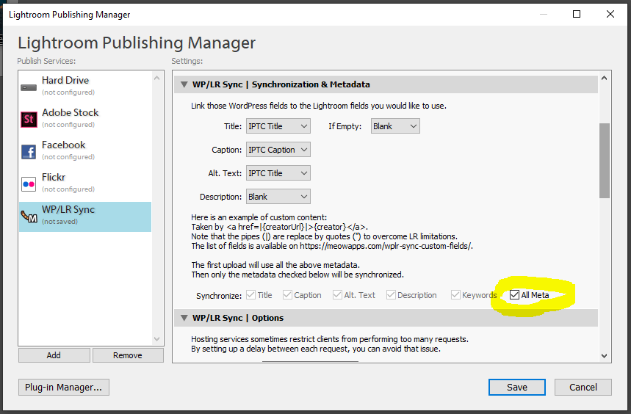Collapse the WP/LR Sync Options section

(184, 318)
